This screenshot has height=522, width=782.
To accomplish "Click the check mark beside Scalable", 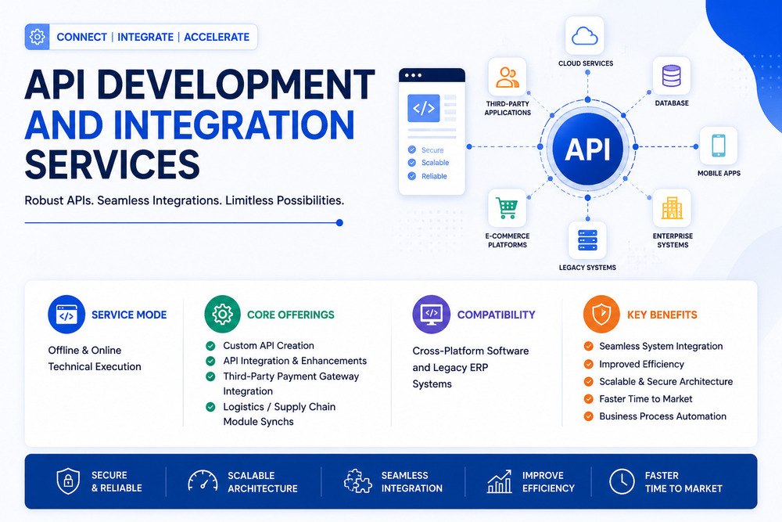I will [x=412, y=163].
